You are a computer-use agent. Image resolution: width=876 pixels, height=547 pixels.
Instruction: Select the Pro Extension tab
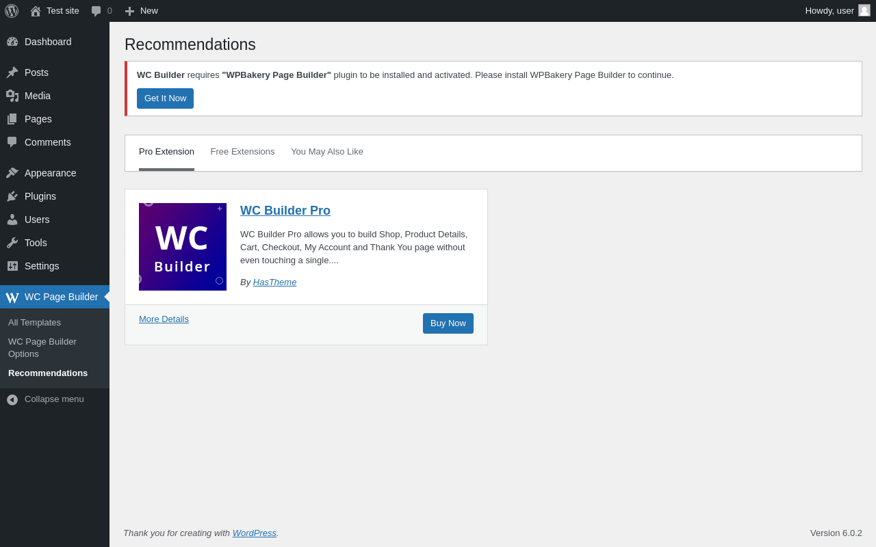point(166,152)
